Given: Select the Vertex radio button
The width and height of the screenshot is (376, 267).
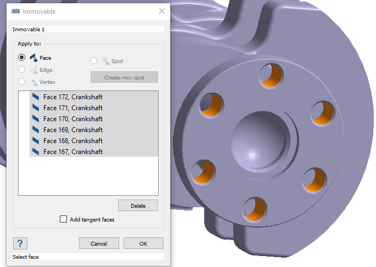Looking at the screenshot, I should click(21, 82).
